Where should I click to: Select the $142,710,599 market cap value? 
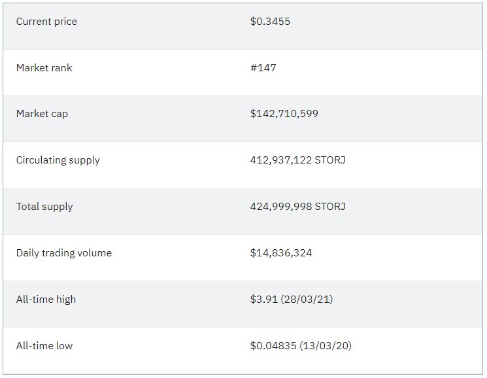284,114
